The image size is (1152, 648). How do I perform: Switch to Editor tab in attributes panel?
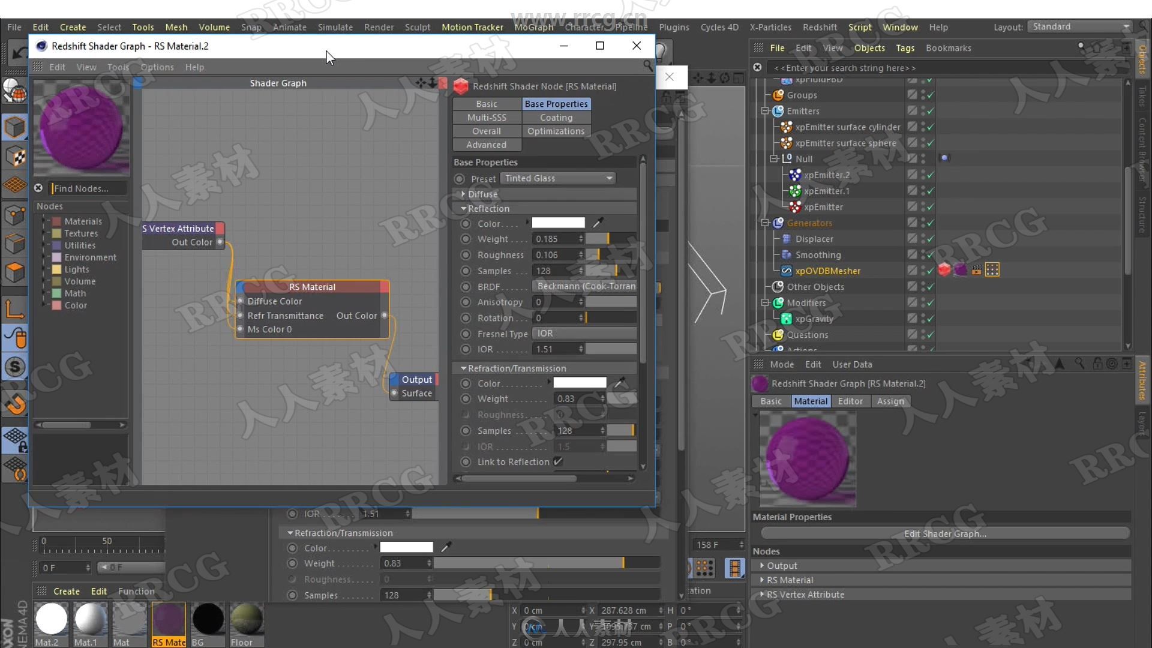coord(850,401)
